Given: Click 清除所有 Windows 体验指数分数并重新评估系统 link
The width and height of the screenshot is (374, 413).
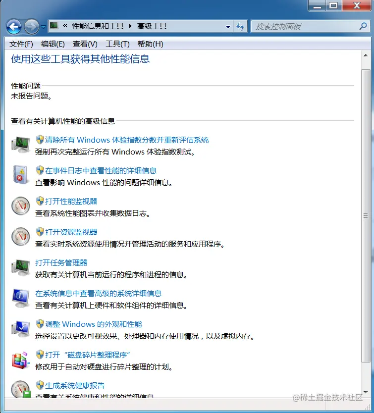Looking at the screenshot, I should pyautogui.click(x=127, y=140).
